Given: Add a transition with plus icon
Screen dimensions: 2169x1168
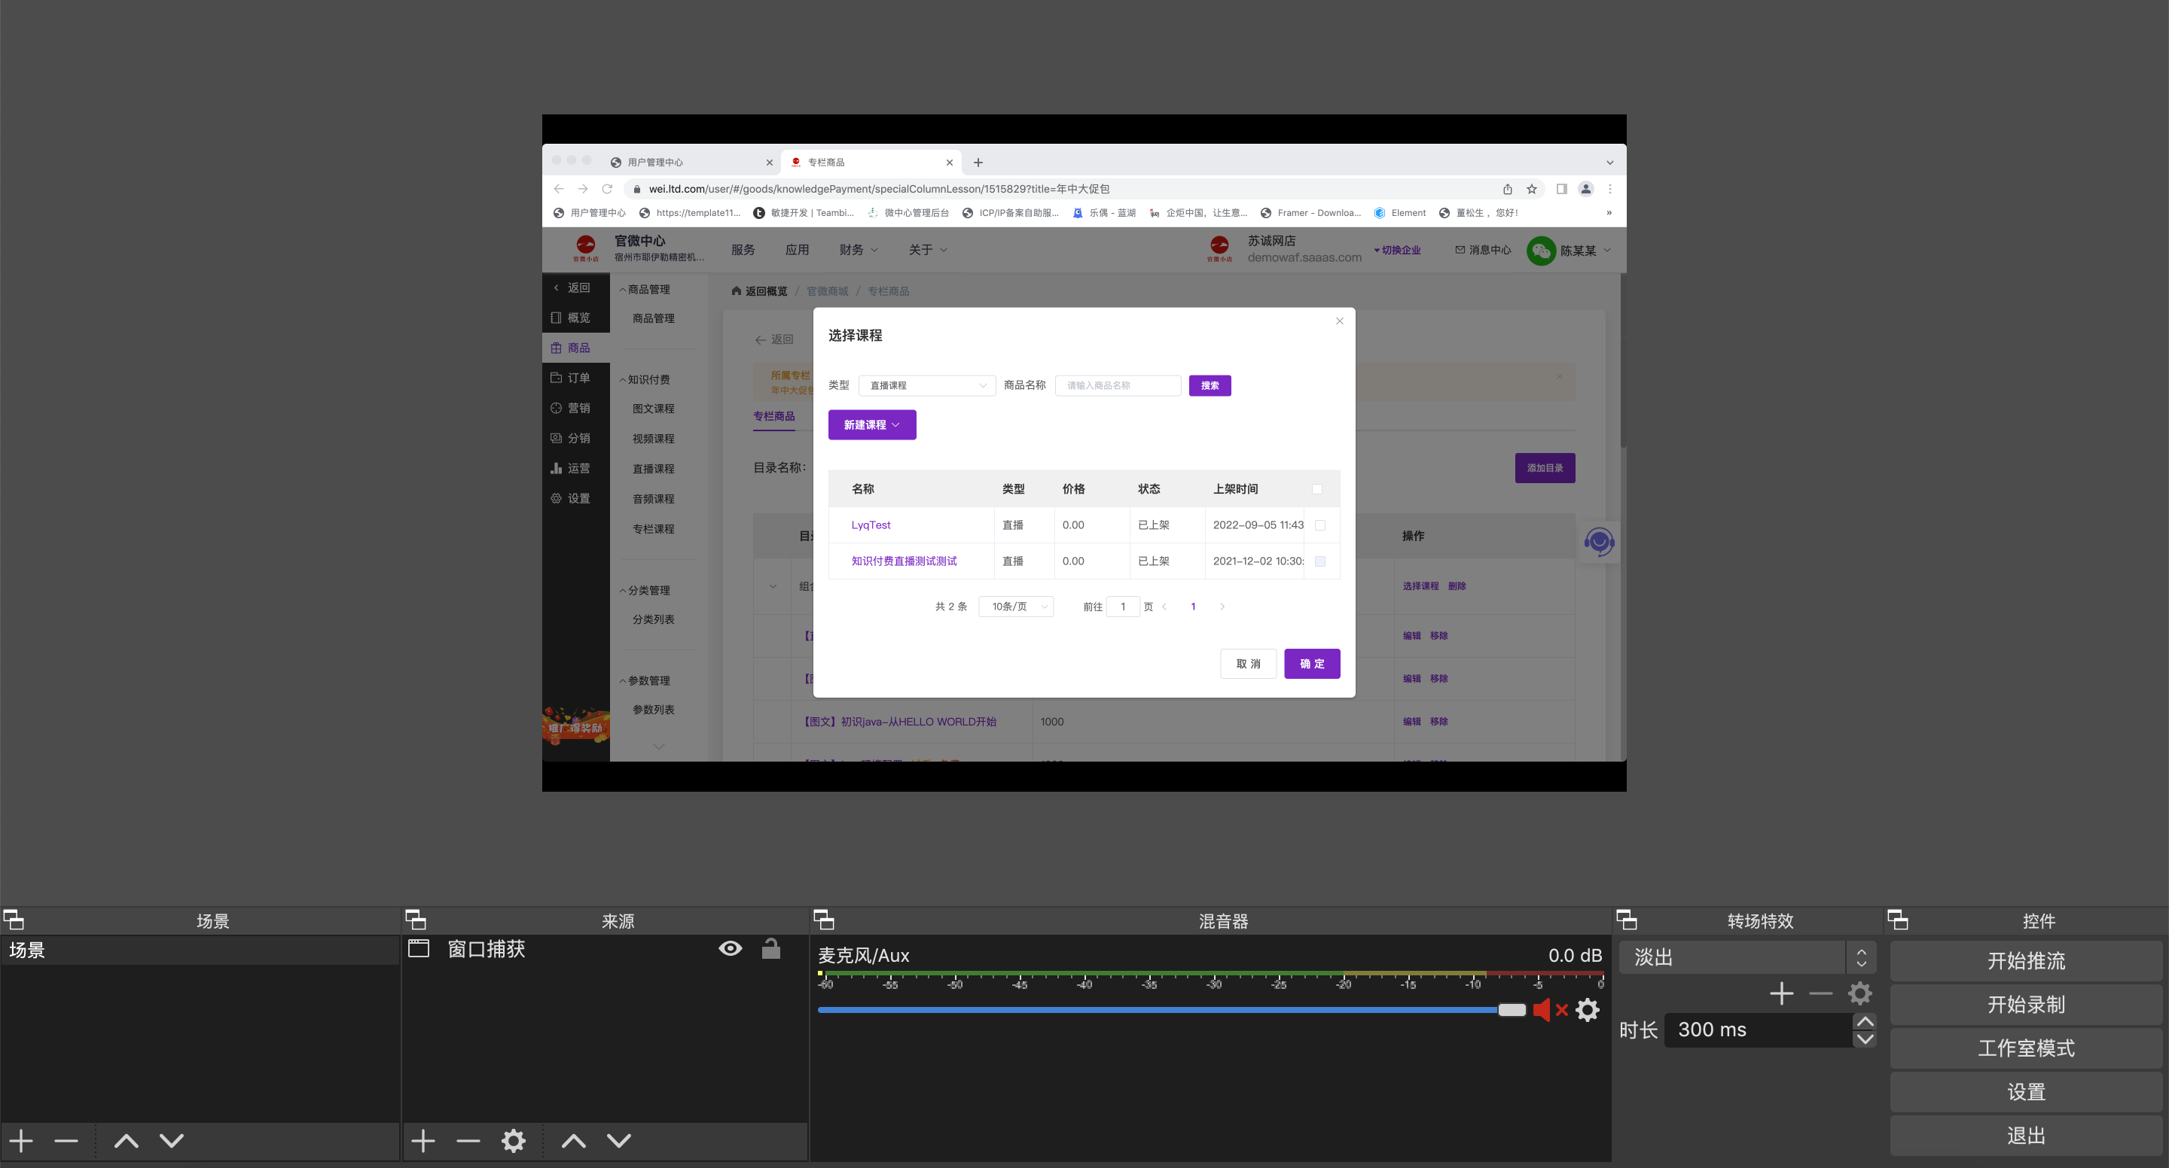Looking at the screenshot, I should click(1781, 994).
